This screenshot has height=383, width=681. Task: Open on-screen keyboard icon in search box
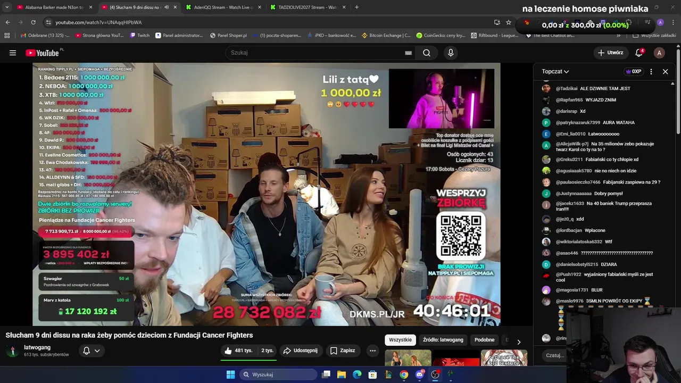coord(408,53)
